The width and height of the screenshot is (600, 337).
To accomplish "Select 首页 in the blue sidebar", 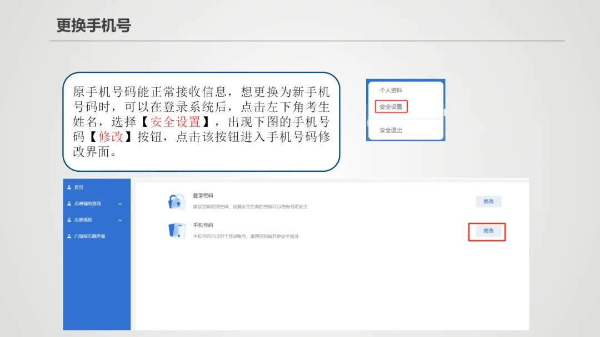I will tap(78, 187).
